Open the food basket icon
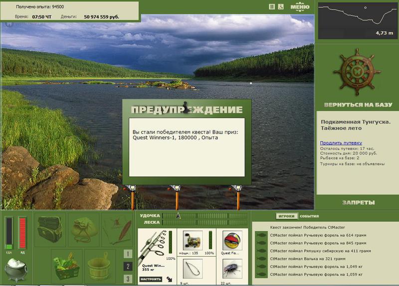The width and height of the screenshot is (399, 286). 66,266
